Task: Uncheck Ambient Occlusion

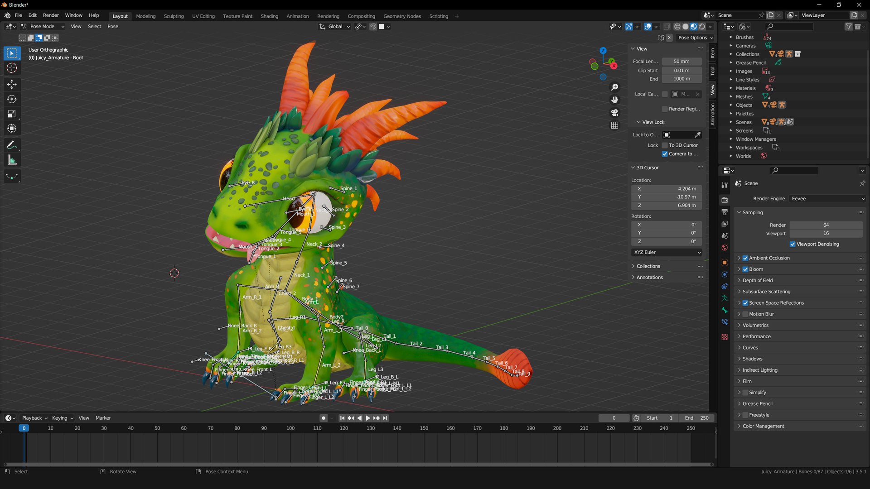Action: [x=745, y=258]
